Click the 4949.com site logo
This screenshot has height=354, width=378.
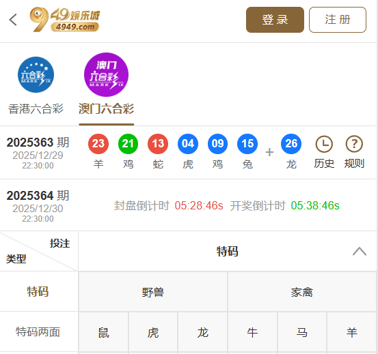65,19
